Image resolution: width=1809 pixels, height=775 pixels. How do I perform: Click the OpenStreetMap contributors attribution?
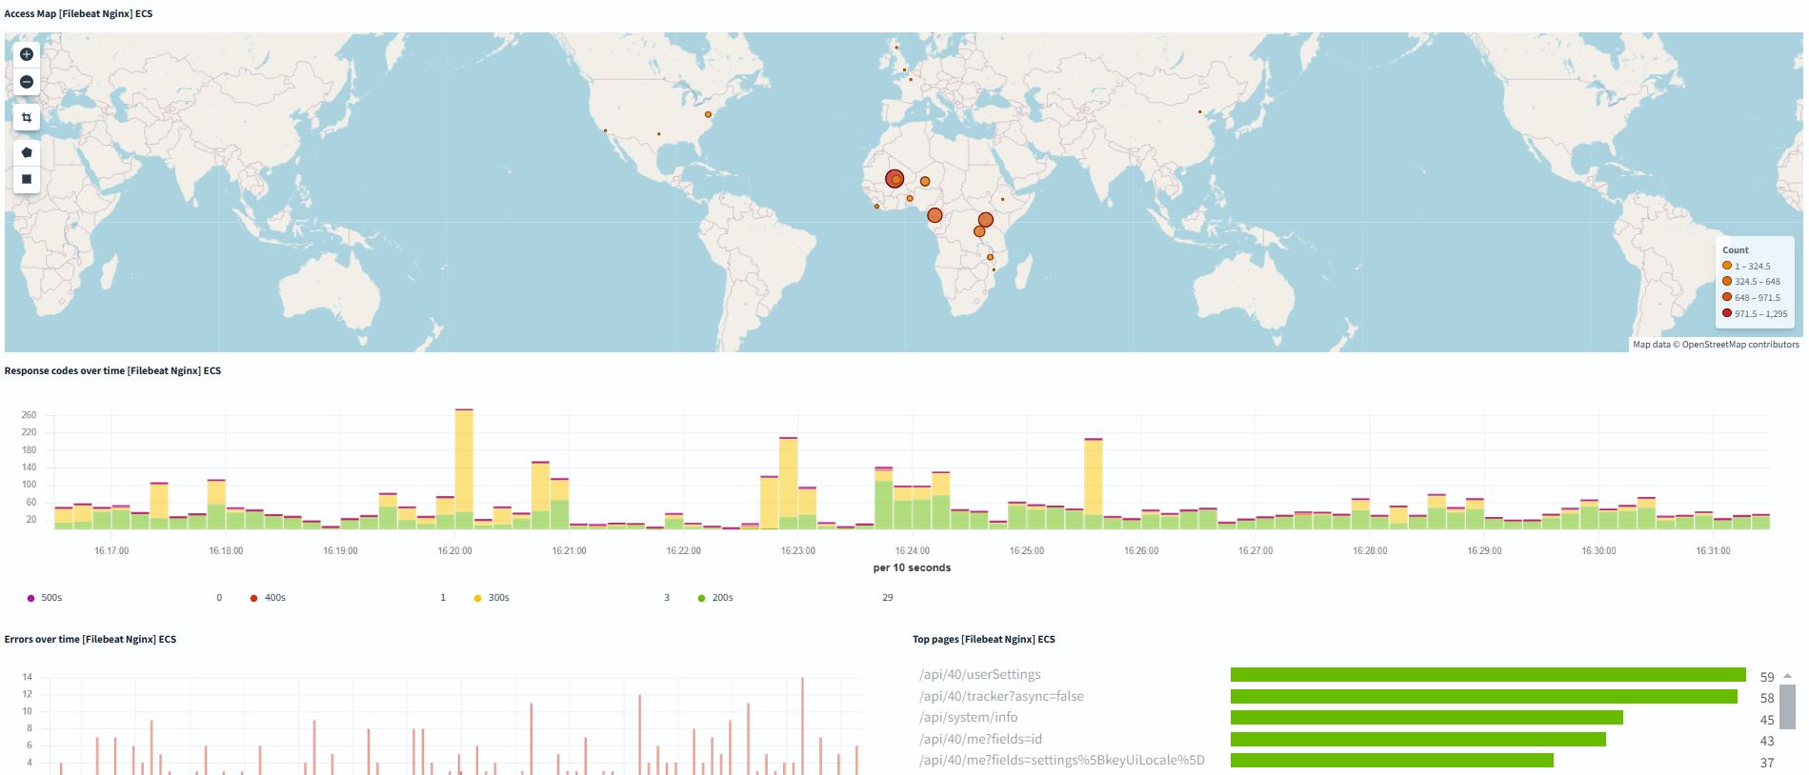(x=1739, y=345)
